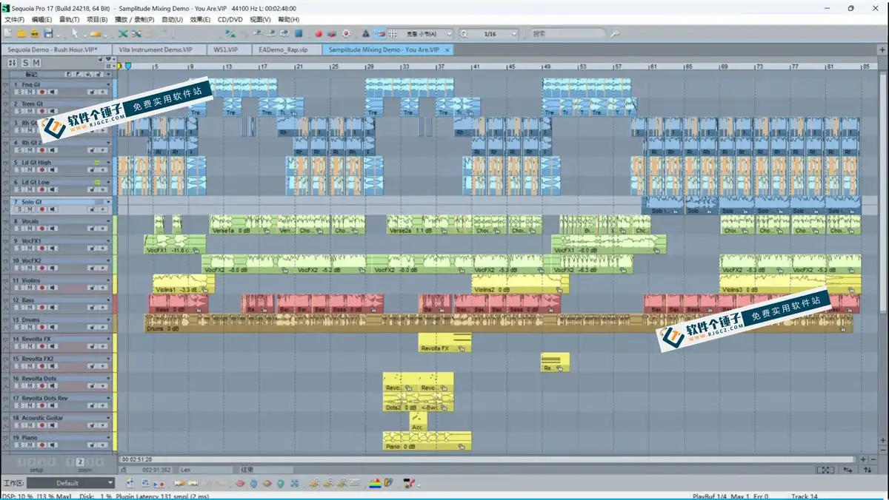Arm recording on the Drums track

pos(43,327)
